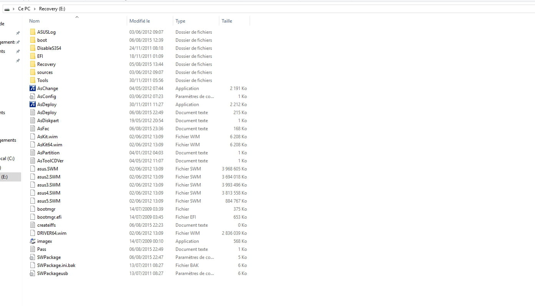This screenshot has height=306, width=535.
Task: Click the sources folder icon
Action: (33, 72)
